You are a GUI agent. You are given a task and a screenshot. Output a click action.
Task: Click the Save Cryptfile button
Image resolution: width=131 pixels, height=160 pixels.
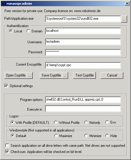click(x=51, y=75)
